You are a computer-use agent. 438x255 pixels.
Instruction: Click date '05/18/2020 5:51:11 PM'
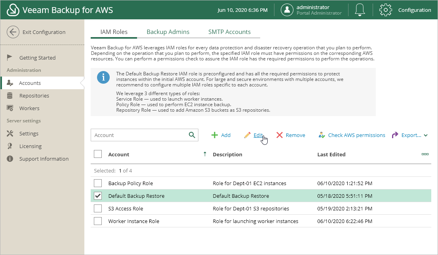tap(345, 196)
